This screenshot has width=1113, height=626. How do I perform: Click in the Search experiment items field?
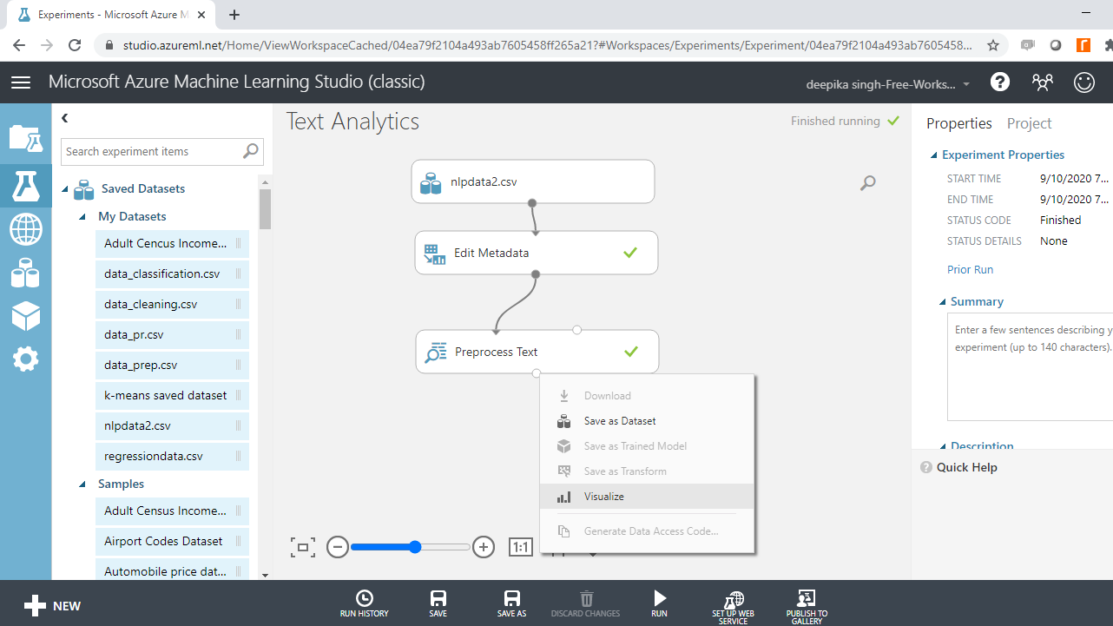152,151
